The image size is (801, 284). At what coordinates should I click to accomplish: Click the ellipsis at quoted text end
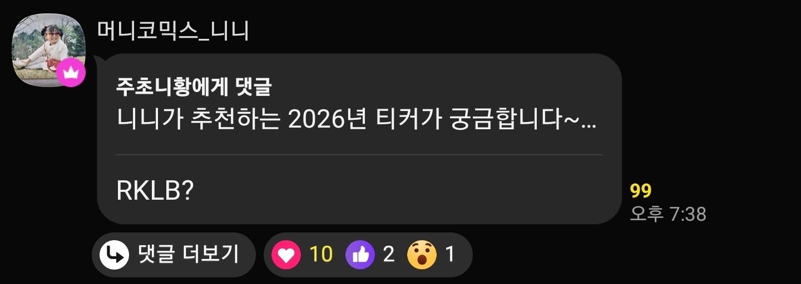(588, 125)
